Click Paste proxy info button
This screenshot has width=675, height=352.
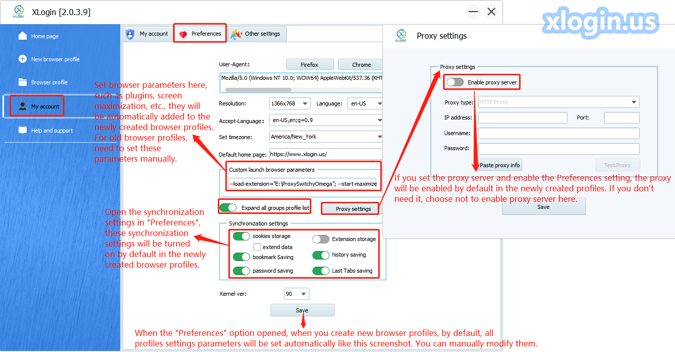[500, 165]
